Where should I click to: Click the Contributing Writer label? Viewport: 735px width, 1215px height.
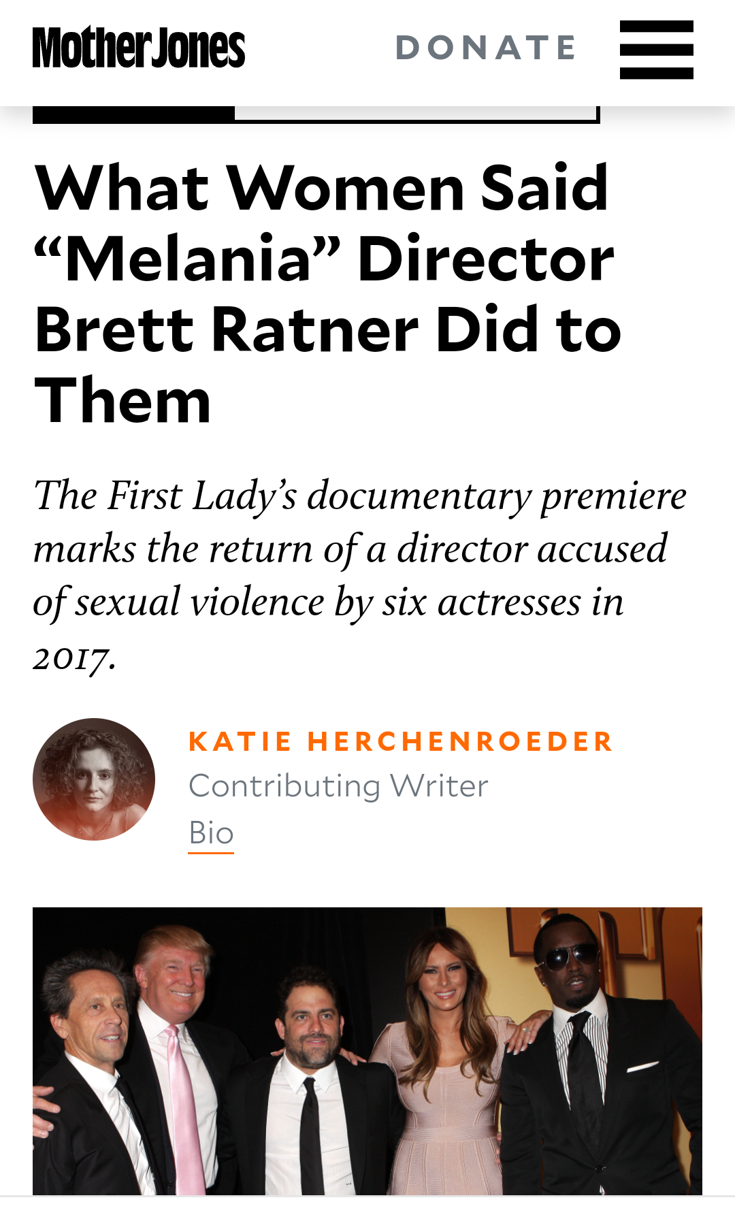338,786
